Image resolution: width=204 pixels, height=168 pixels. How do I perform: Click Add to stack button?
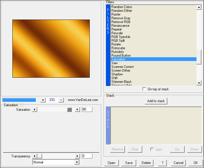coord(156,101)
